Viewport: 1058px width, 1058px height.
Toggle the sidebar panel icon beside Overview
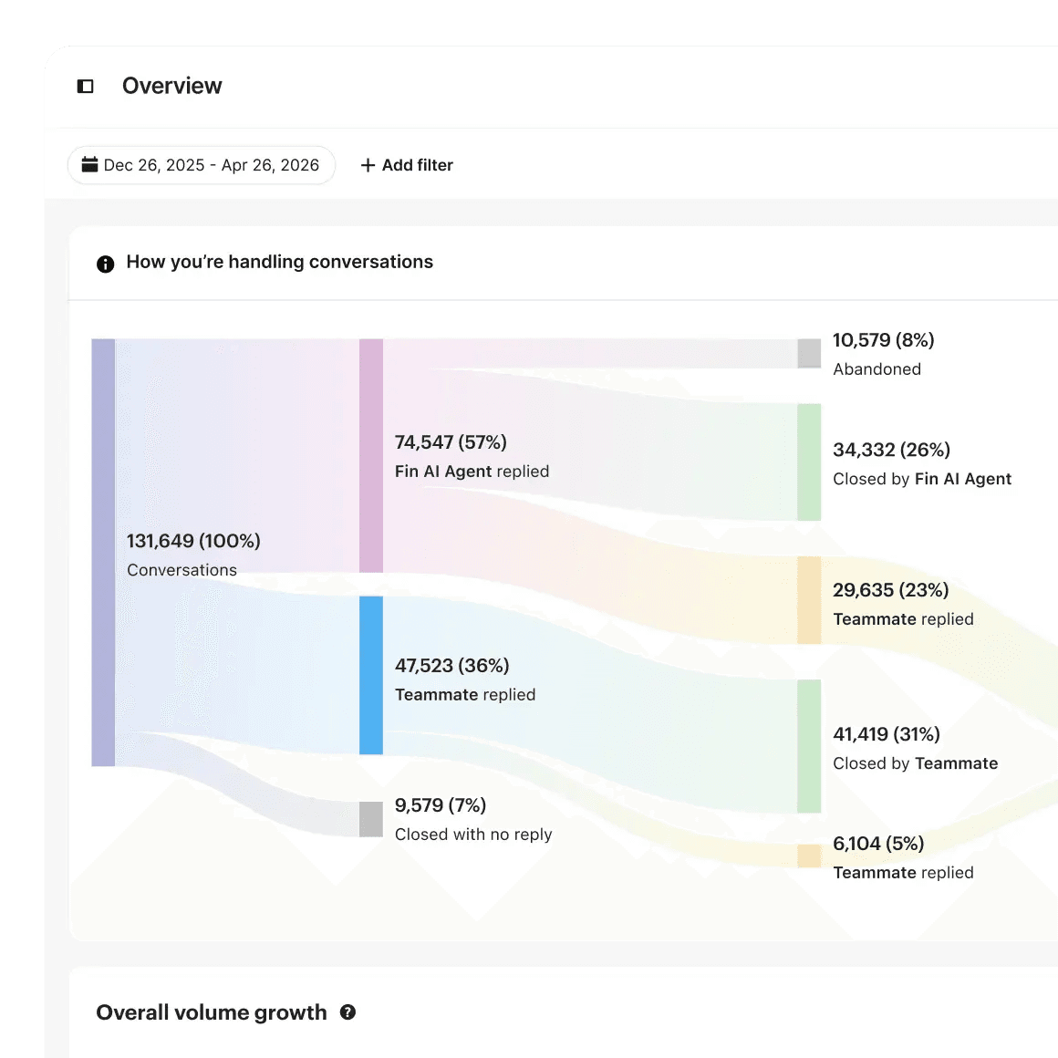pyautogui.click(x=85, y=87)
